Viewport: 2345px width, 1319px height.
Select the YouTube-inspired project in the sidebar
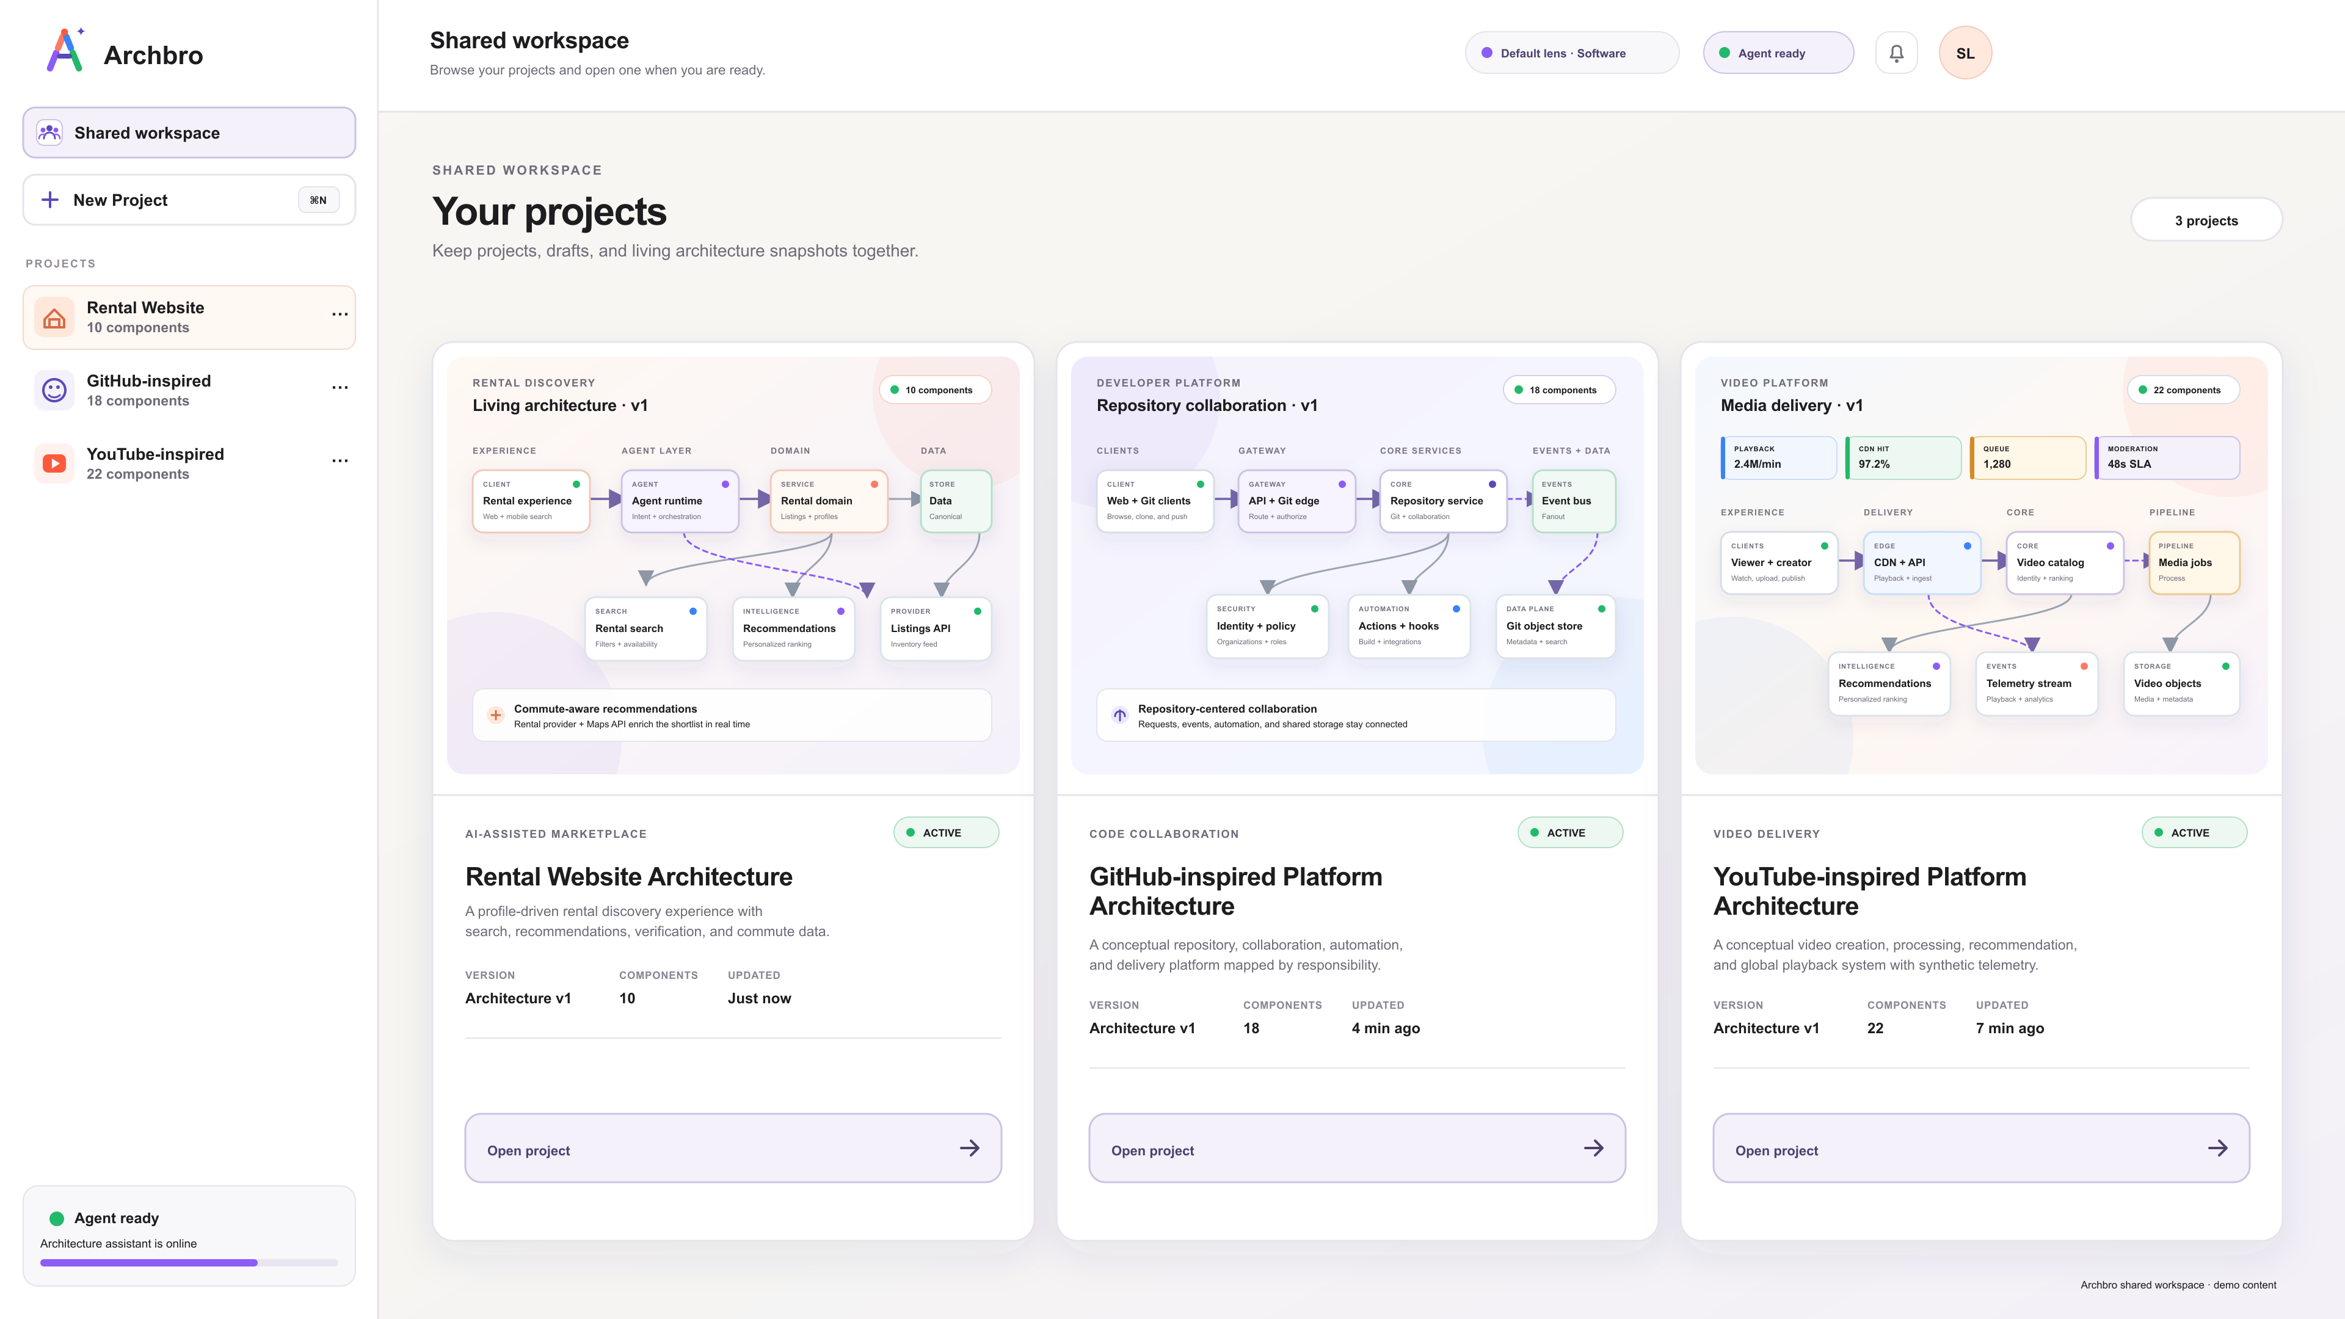pos(189,463)
